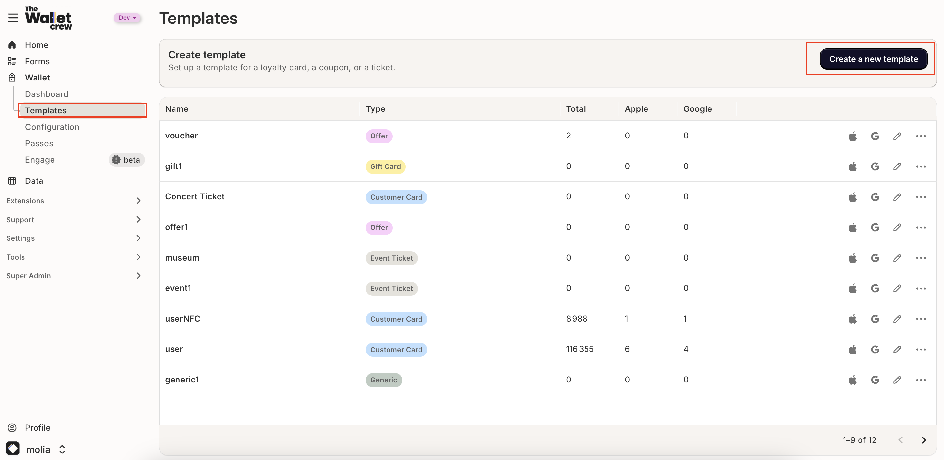The width and height of the screenshot is (944, 460).
Task: Open Google pass preview for gift1
Action: 875,166
